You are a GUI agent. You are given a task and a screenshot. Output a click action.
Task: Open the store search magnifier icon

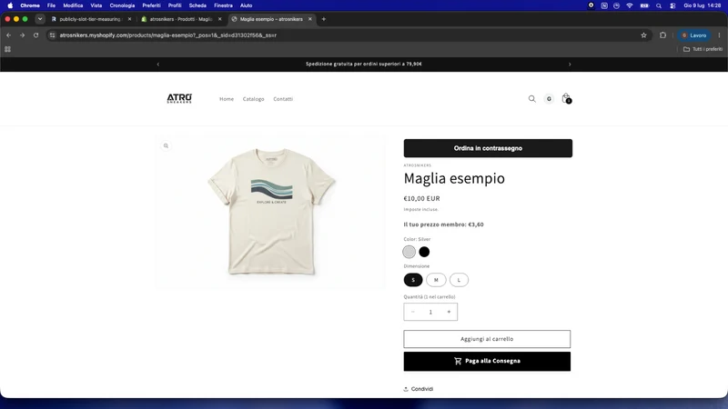pyautogui.click(x=532, y=99)
